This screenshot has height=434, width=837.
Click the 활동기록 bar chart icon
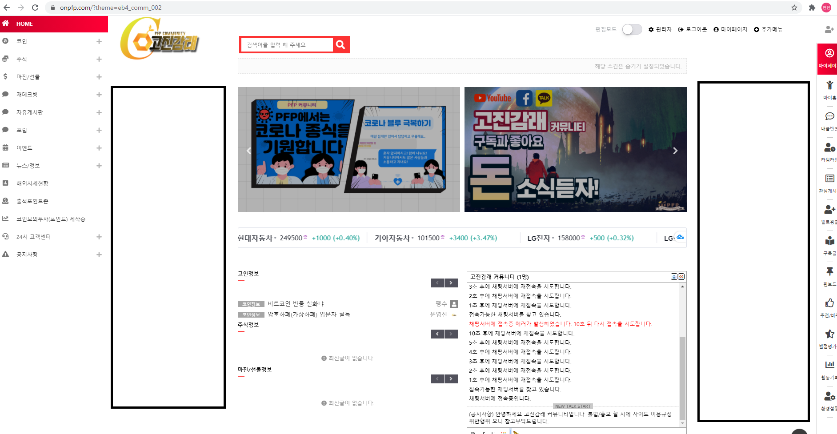[829, 365]
